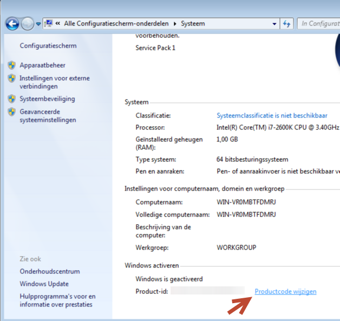The height and width of the screenshot is (321, 340).
Task: Open 'Instellingen voor externe verbindingen'
Action: (x=55, y=82)
